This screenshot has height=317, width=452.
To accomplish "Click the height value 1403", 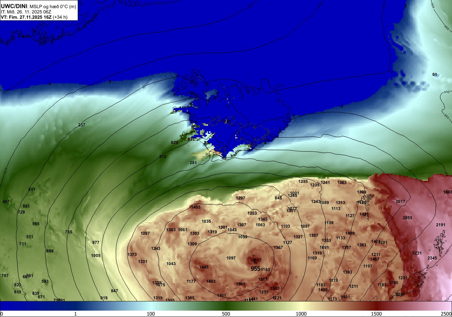I will (x=211, y=281).
